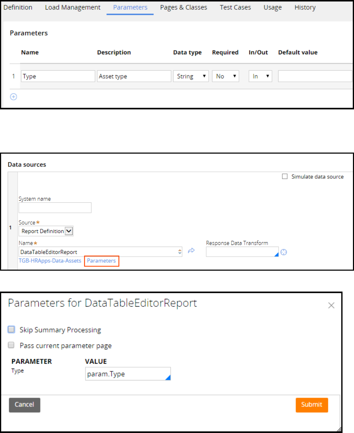
Task: Click the param.Type value input field
Action: click(x=125, y=374)
